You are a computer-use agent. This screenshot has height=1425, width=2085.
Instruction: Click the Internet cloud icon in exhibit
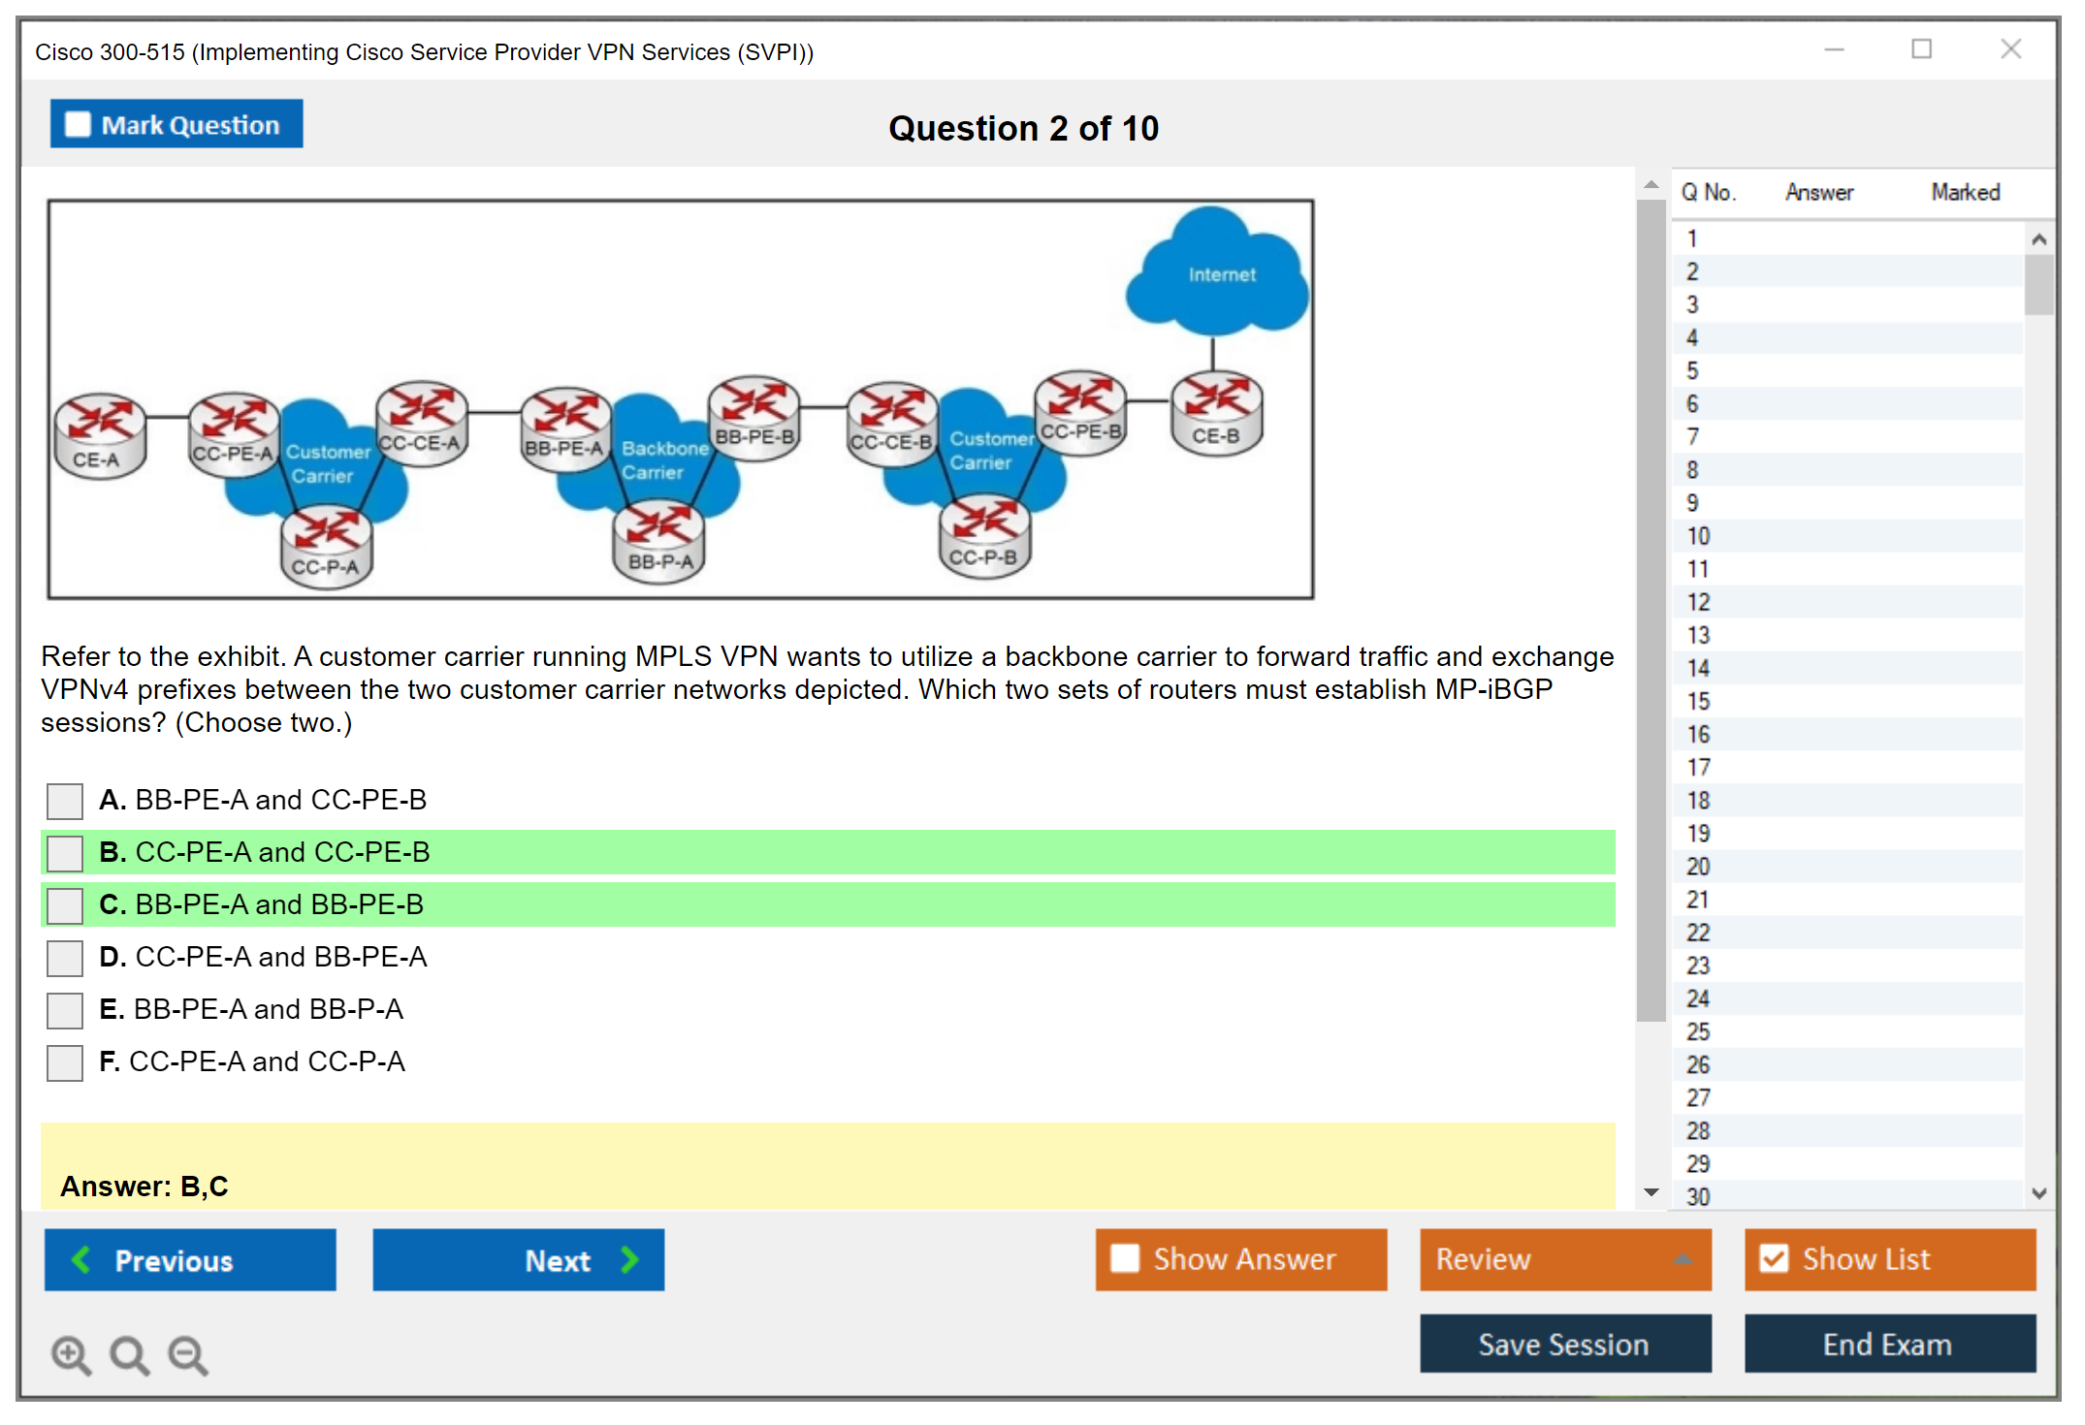point(1218,274)
